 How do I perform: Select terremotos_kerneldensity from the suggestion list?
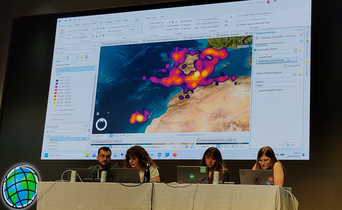pyautogui.click(x=271, y=60)
